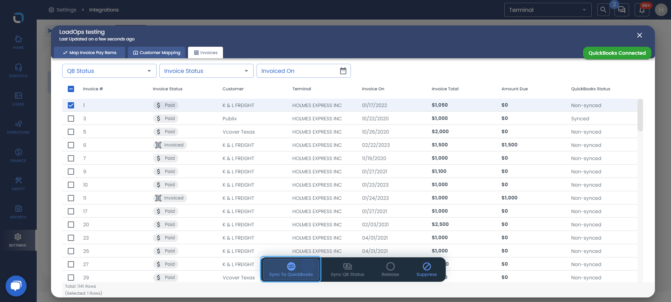Toggle the select-all header checkbox
Image resolution: width=671 pixels, height=302 pixels.
coord(71,89)
